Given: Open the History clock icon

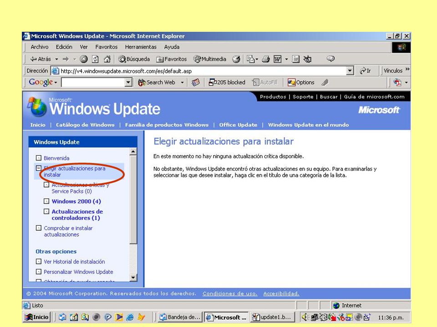Looking at the screenshot, I should (236, 59).
